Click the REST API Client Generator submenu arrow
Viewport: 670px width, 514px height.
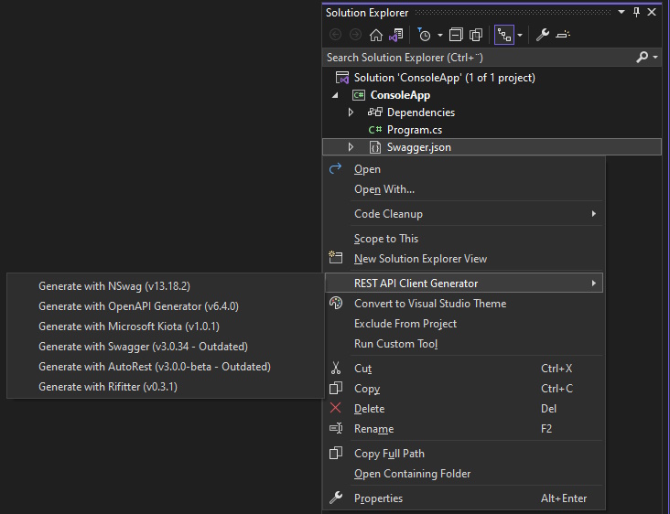pos(593,283)
